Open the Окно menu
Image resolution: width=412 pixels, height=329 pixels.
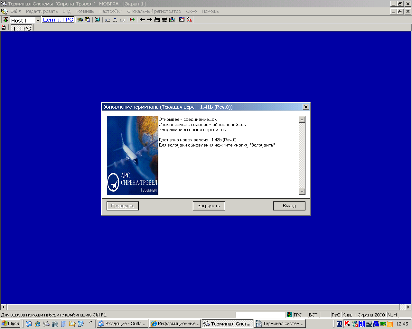coord(191,11)
